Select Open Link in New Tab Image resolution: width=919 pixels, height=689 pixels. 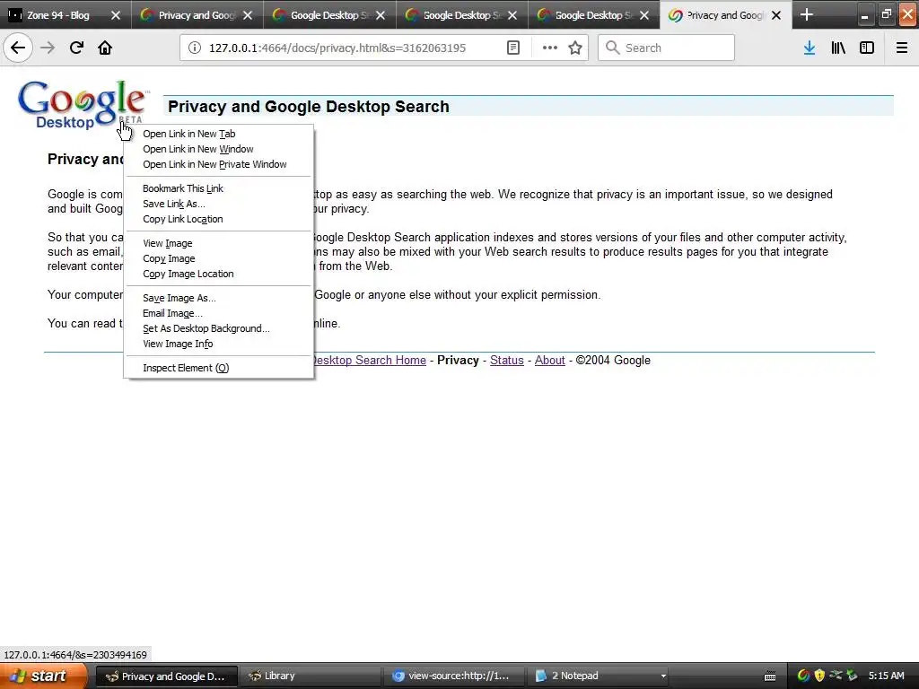click(x=217, y=134)
